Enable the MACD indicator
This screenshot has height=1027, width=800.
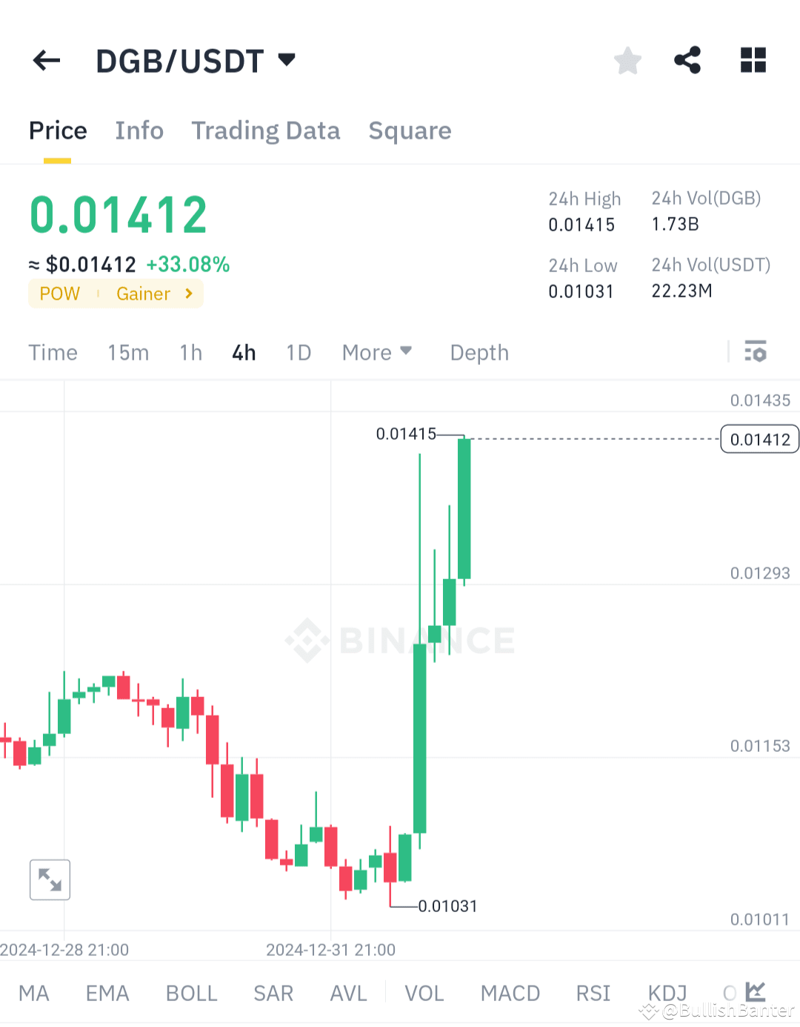click(510, 993)
